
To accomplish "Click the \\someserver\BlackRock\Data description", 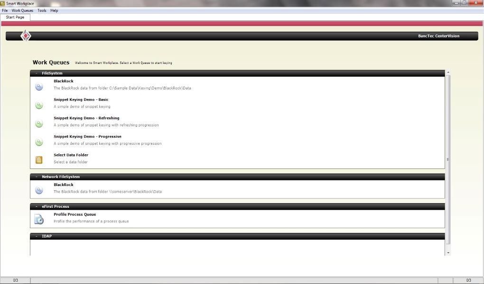I will 108,192.
